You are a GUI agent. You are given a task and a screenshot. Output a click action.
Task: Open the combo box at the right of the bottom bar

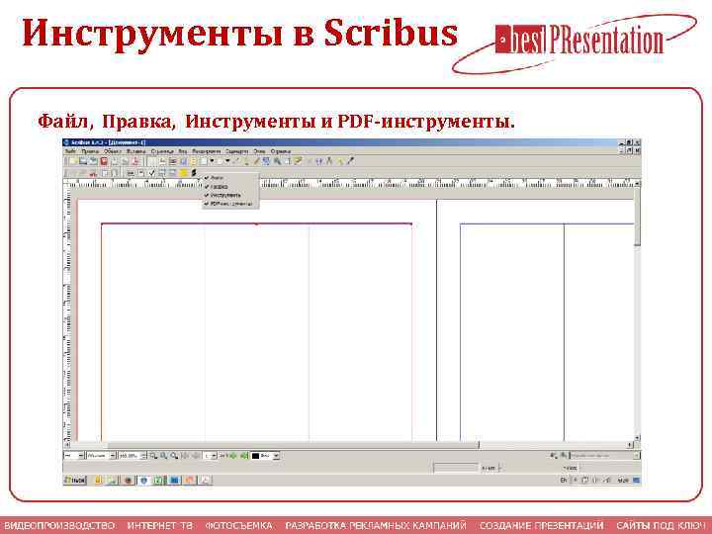tap(605, 455)
